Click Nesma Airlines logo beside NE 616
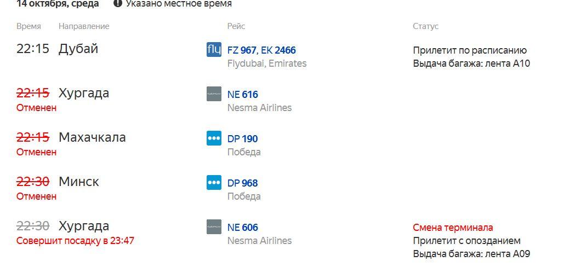 click(214, 94)
